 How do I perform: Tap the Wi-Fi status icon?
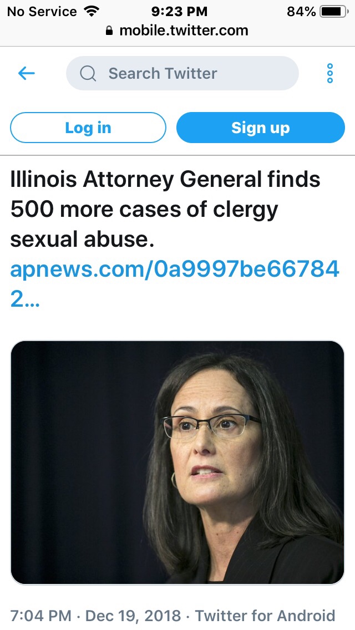click(90, 11)
